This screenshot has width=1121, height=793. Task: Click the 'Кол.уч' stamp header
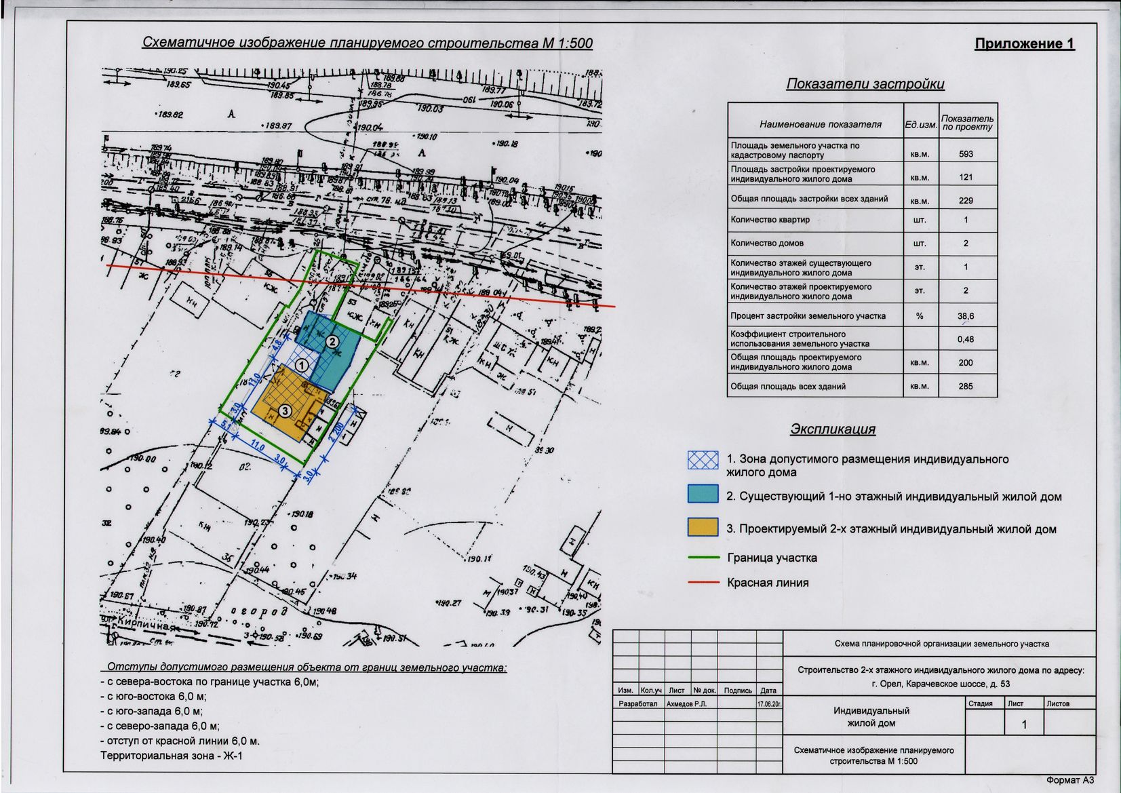(651, 691)
